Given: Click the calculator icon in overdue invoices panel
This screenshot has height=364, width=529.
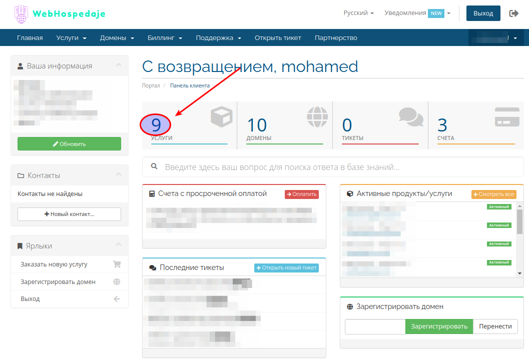Looking at the screenshot, I should click(152, 194).
